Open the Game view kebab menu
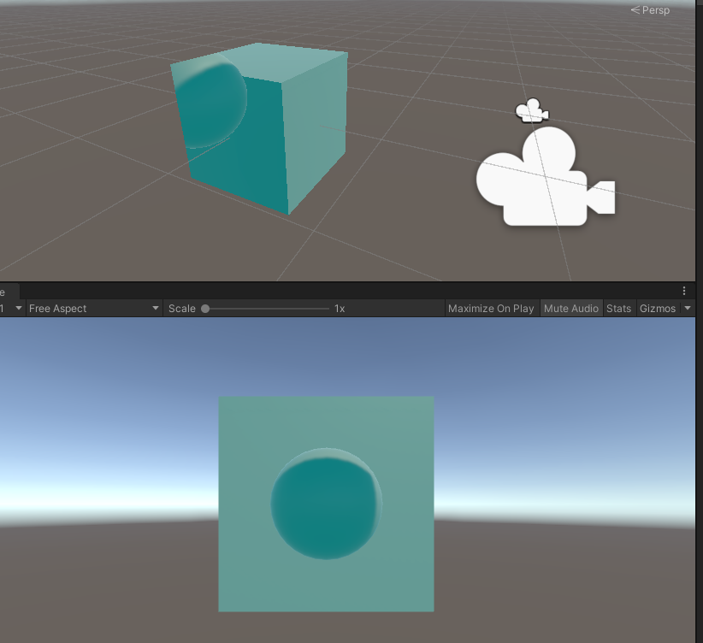The image size is (703, 643). tap(684, 291)
